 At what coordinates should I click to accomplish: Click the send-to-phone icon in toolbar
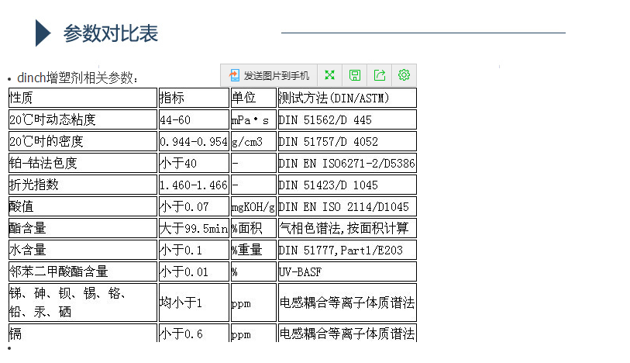tap(234, 75)
